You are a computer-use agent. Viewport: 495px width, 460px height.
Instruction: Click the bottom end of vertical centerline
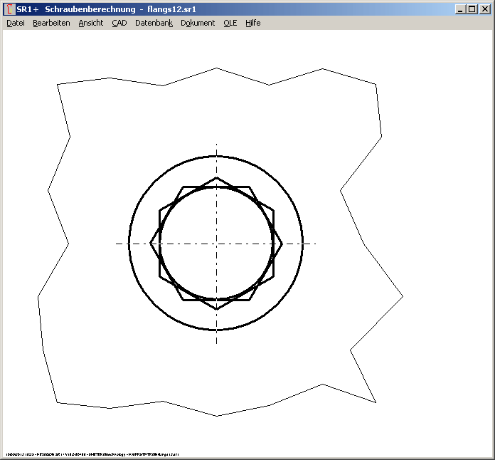coord(216,343)
